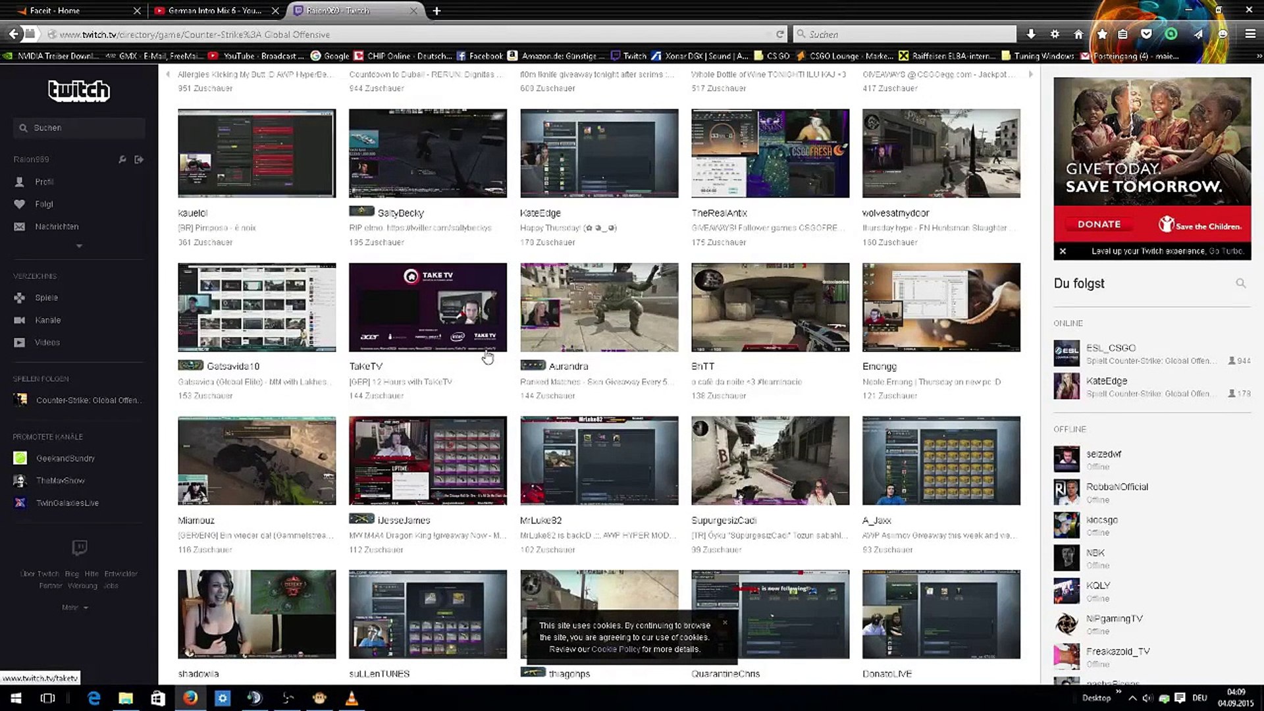The image size is (1264, 711).
Task: Open ESL_CSGO in followed list
Action: tap(1152, 354)
